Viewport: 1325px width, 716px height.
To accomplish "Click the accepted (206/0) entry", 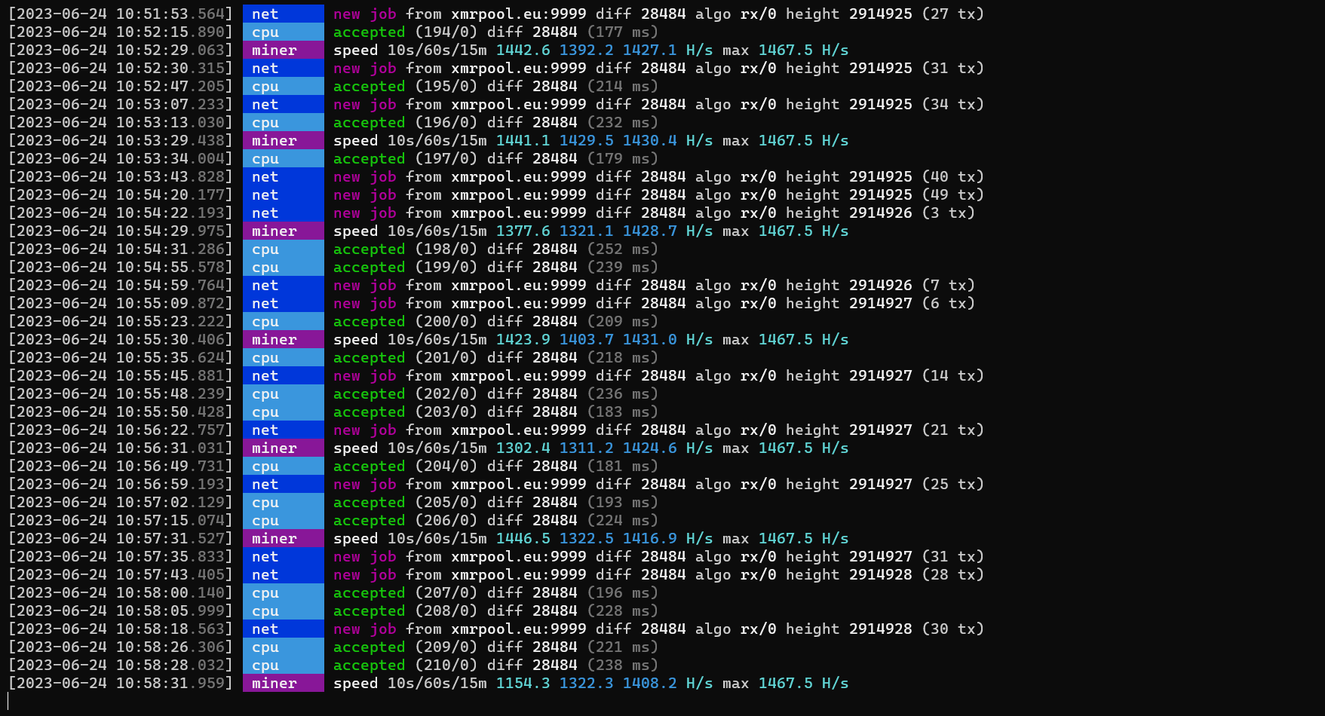I will click(495, 520).
